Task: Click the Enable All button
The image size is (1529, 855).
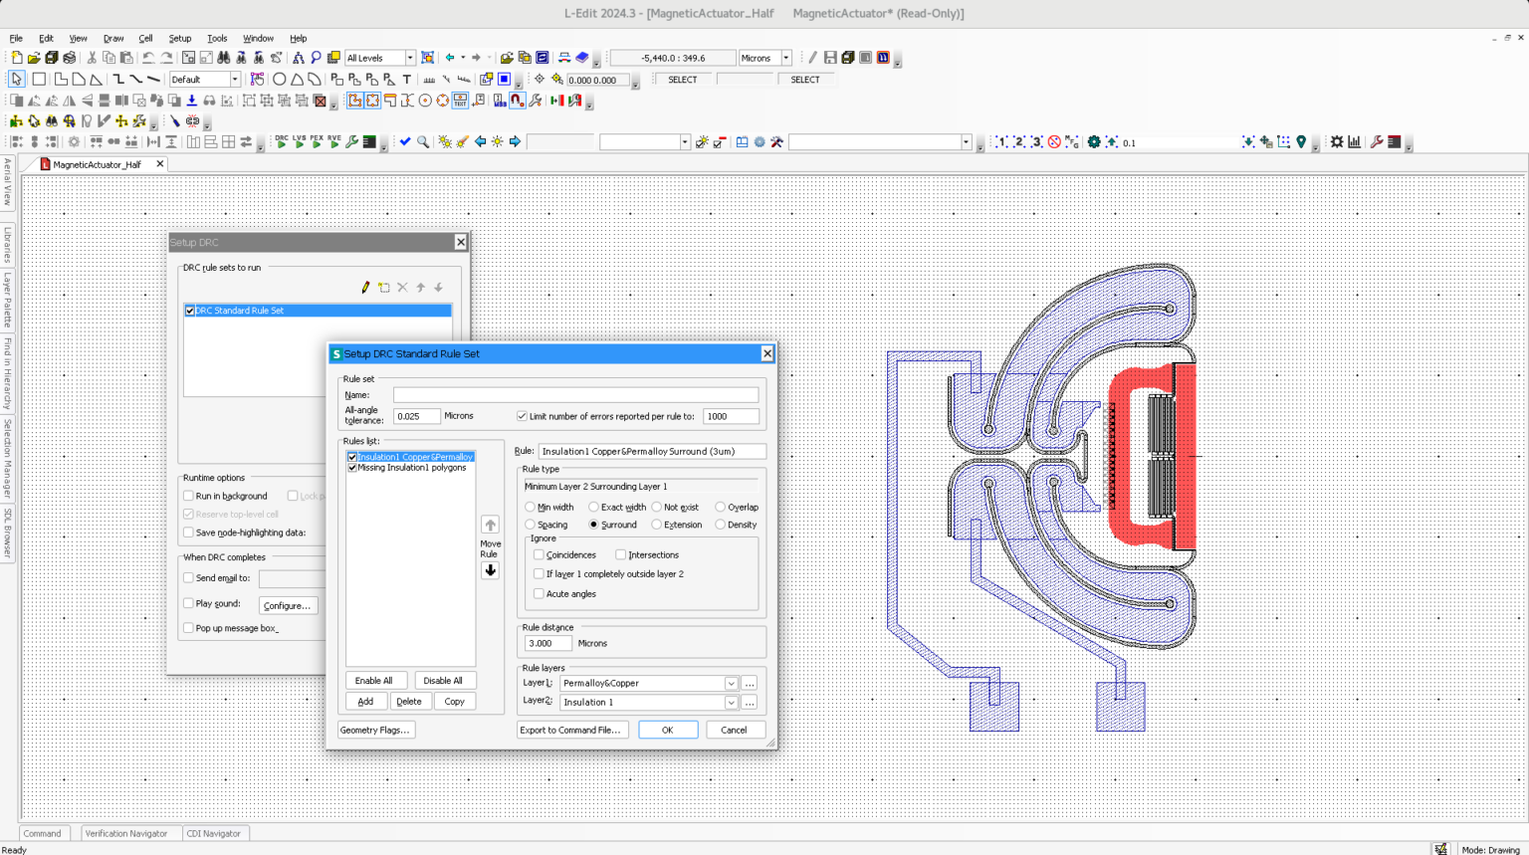Action: [x=376, y=680]
